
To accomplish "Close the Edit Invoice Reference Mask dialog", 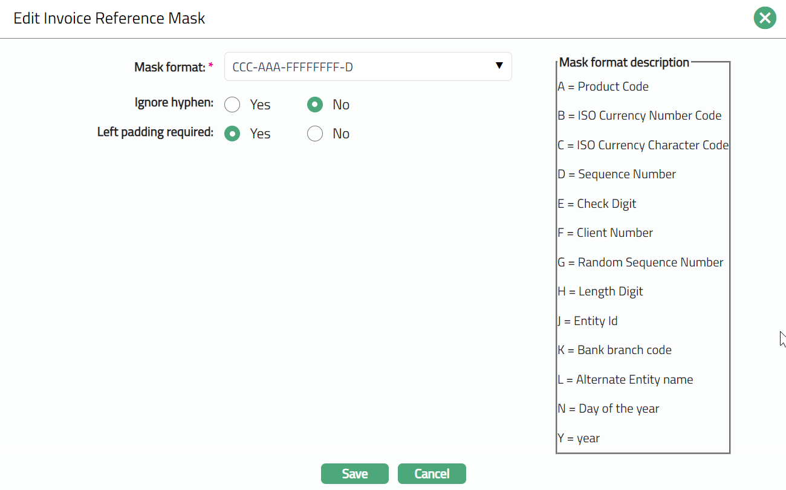I will pos(764,18).
